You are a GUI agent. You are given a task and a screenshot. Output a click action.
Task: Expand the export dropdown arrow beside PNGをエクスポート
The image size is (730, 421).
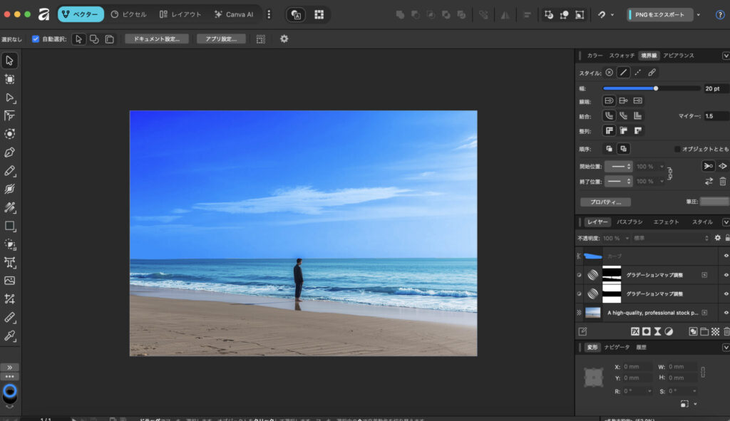coord(698,14)
